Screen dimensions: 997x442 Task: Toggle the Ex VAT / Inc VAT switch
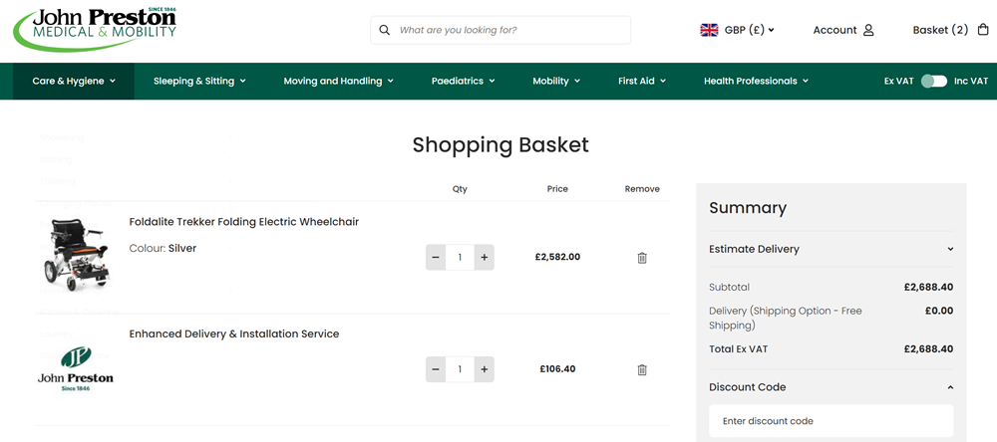[x=933, y=82]
